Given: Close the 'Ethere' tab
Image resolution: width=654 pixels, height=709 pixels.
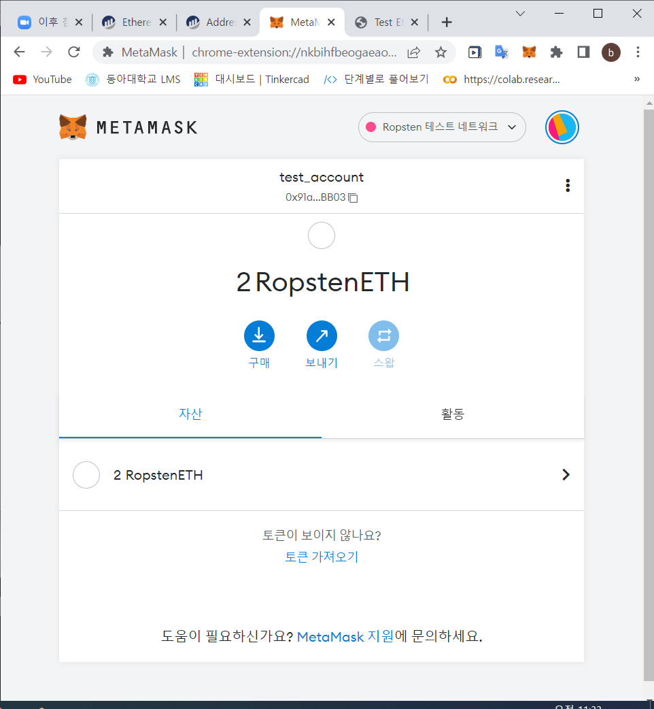Looking at the screenshot, I should point(162,22).
